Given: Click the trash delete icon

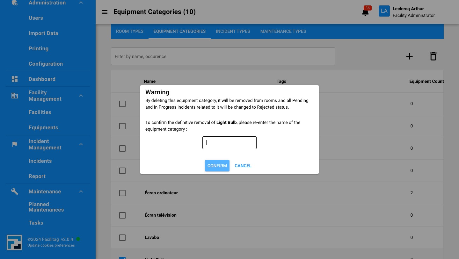Looking at the screenshot, I should [x=433, y=56].
